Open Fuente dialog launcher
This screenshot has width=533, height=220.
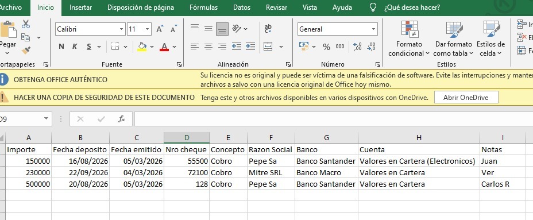coord(179,64)
